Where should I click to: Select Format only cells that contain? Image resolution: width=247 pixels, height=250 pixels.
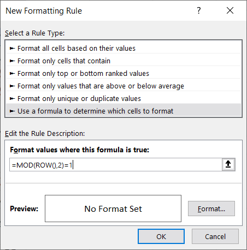pyautogui.click(x=123, y=61)
